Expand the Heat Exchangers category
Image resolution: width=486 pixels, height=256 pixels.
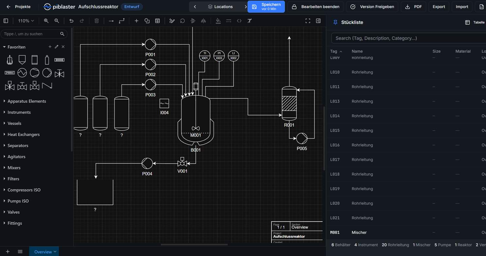[24, 134]
